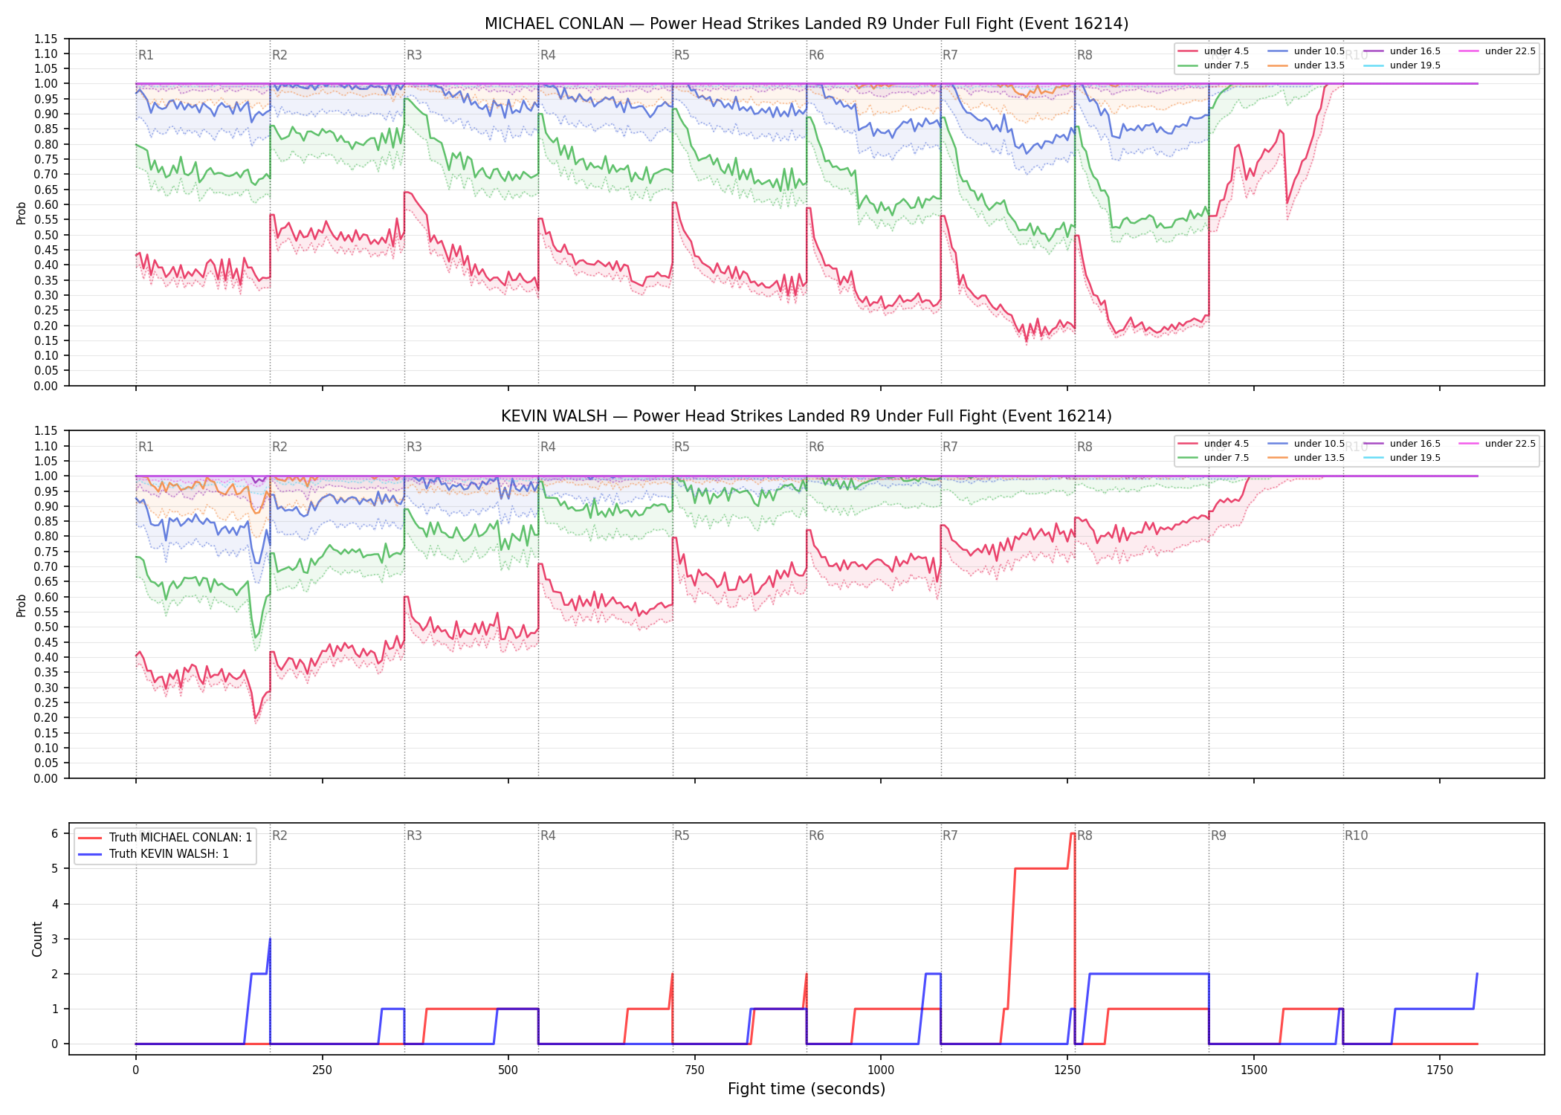1561x1115 pixels.
Task: Click the x-axis tick label 250
Action: click(x=322, y=1070)
